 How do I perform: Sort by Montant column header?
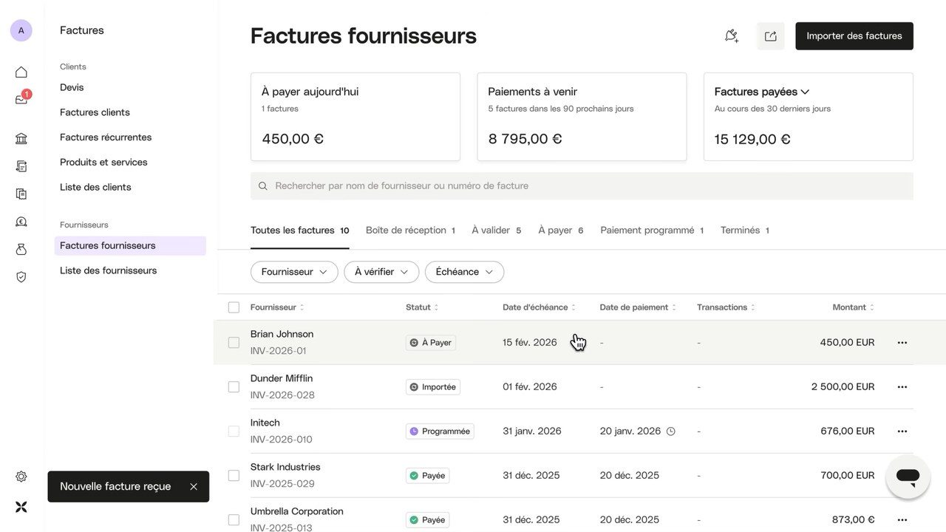(853, 307)
